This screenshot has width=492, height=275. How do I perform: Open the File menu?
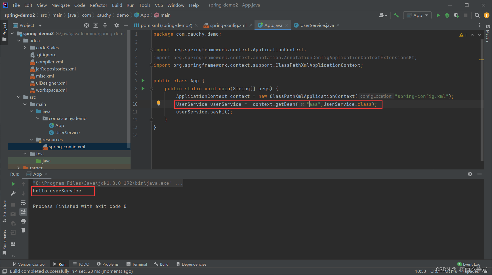(x=16, y=5)
